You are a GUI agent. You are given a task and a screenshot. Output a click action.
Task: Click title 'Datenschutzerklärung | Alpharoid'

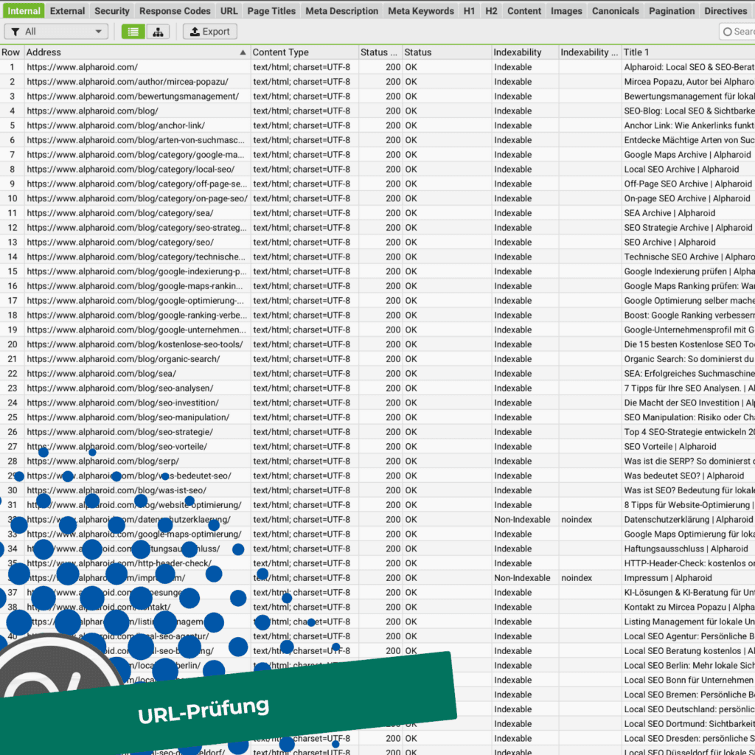point(688,520)
